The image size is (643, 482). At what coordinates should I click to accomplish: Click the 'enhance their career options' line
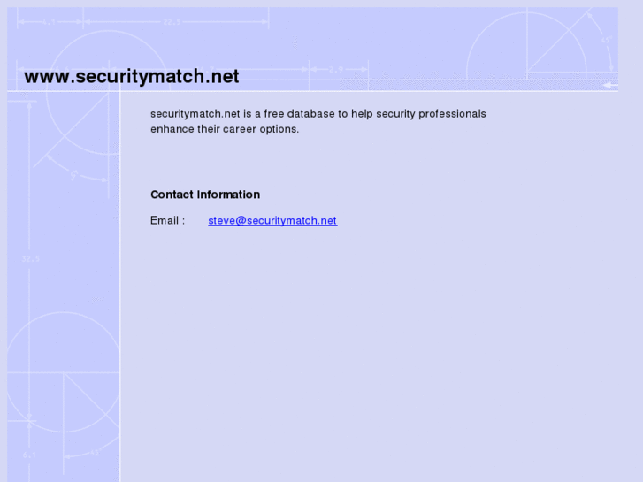(225, 129)
